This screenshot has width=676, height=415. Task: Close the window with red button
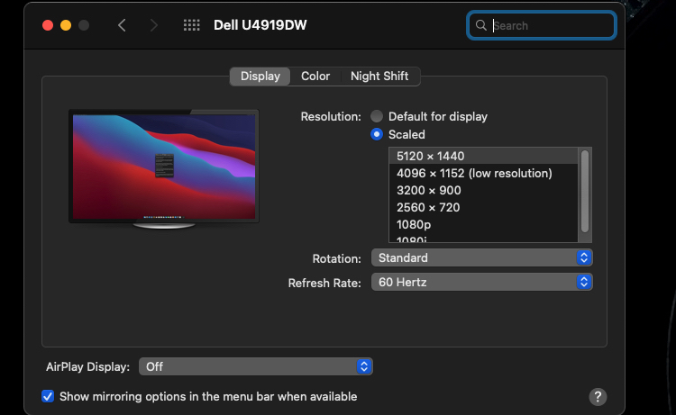click(48, 25)
